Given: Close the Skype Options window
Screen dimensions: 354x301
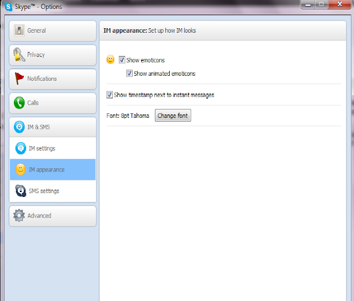Looking at the screenshot, I should (340, 4).
